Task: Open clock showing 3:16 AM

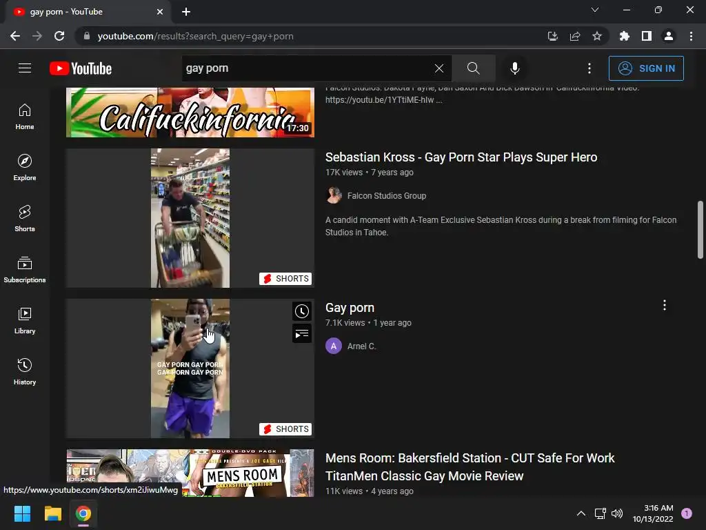Action: (x=653, y=513)
